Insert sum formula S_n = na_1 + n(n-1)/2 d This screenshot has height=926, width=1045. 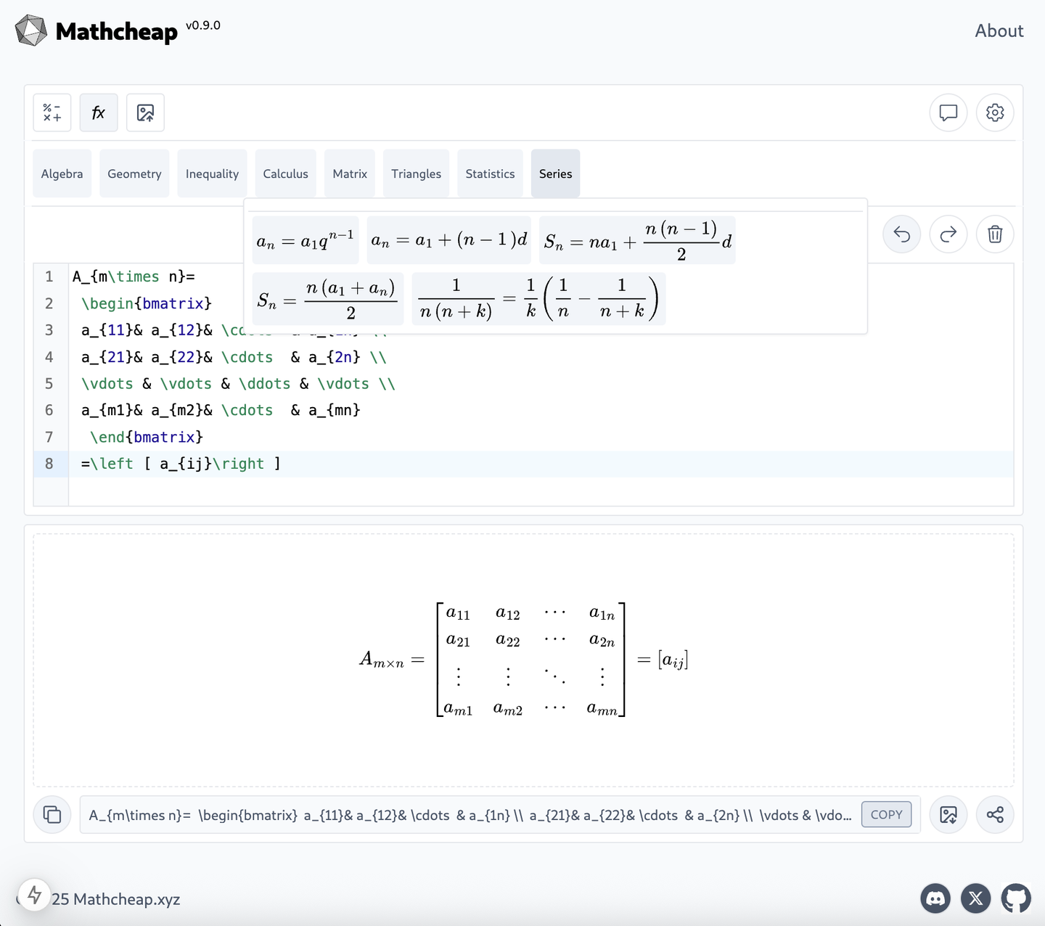[638, 239]
